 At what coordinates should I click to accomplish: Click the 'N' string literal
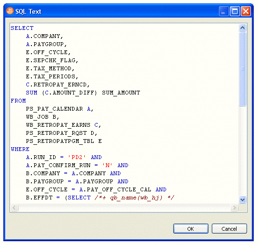click(x=107, y=165)
